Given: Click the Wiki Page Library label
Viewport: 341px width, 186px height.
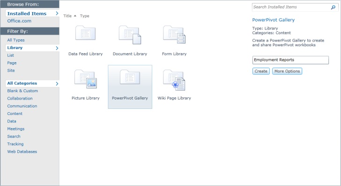Looking at the screenshot, I should pos(174,98).
